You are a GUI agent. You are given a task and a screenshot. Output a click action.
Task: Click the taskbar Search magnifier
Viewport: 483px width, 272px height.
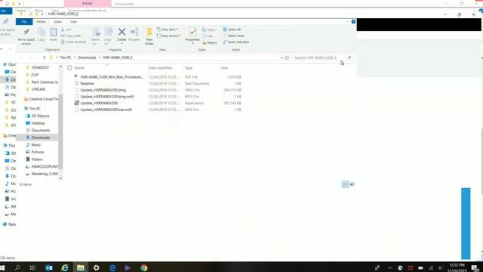(17, 267)
